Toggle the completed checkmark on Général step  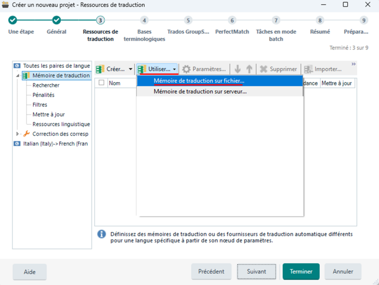pyautogui.click(x=56, y=20)
